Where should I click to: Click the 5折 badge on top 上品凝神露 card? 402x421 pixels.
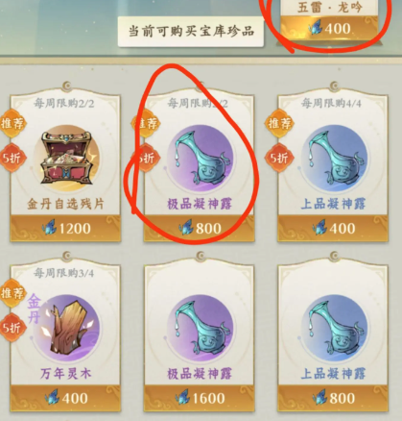(x=279, y=158)
